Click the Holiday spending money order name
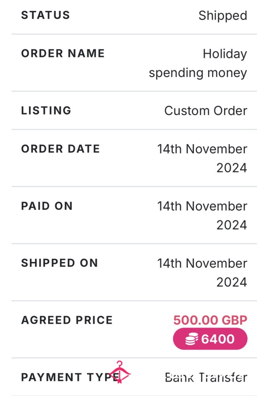The height and width of the screenshot is (396, 263). pyautogui.click(x=198, y=64)
